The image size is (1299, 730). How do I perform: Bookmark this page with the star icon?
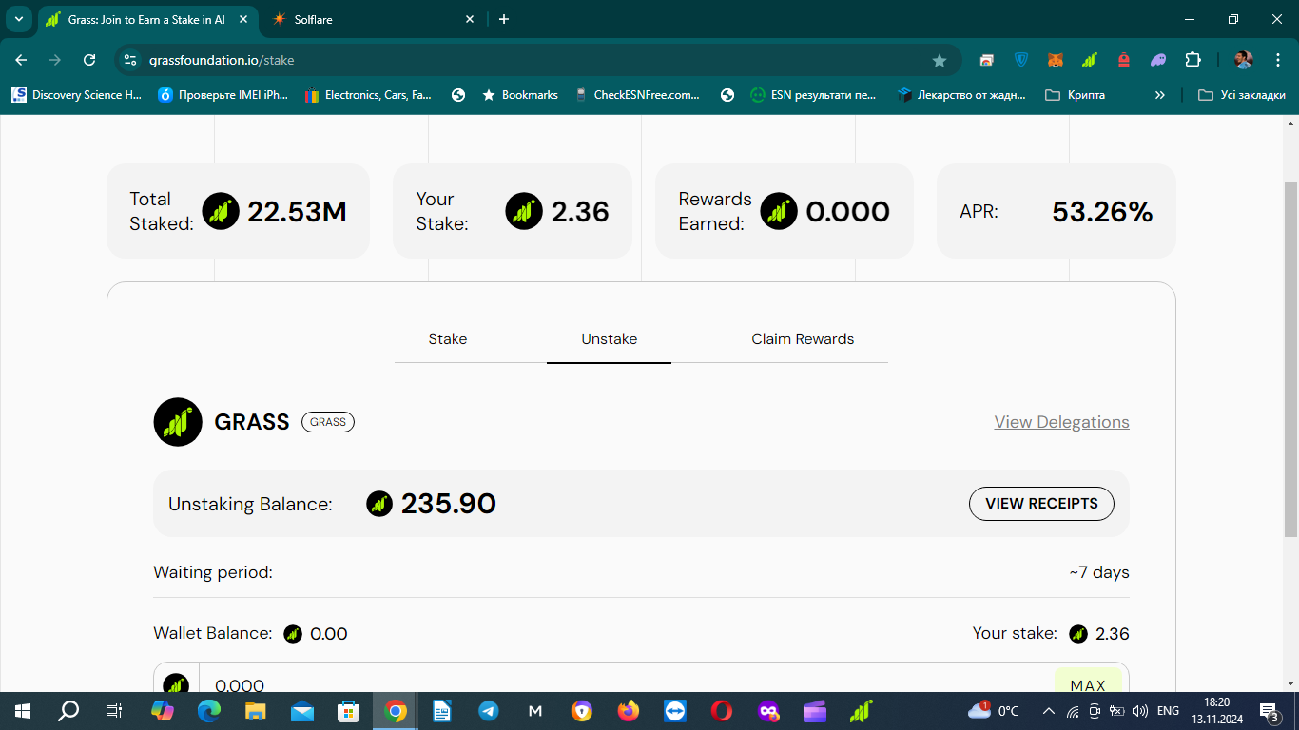coord(940,60)
